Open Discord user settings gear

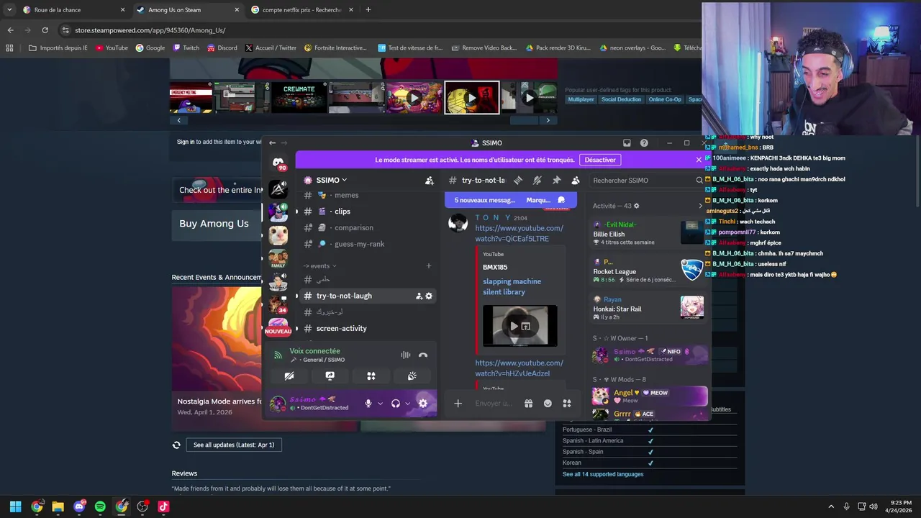(423, 404)
